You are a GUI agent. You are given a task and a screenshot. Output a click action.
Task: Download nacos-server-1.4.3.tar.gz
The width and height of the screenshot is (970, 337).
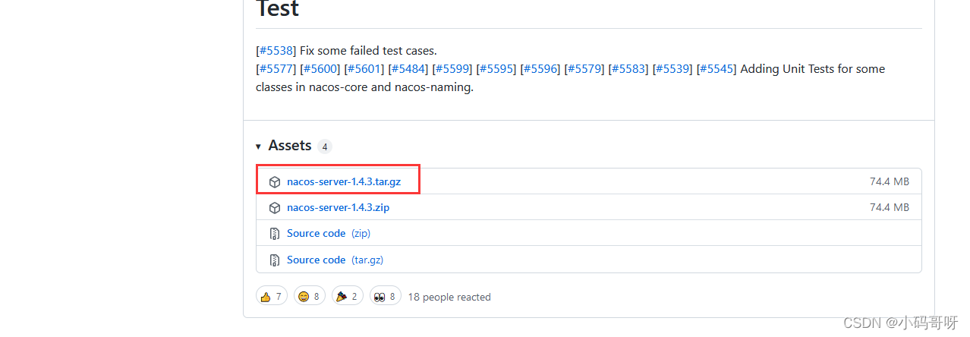pyautogui.click(x=344, y=182)
